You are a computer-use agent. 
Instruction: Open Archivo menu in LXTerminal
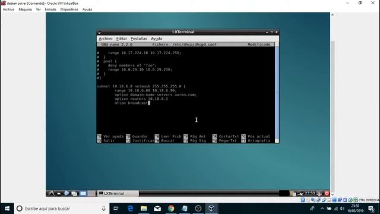(106, 39)
